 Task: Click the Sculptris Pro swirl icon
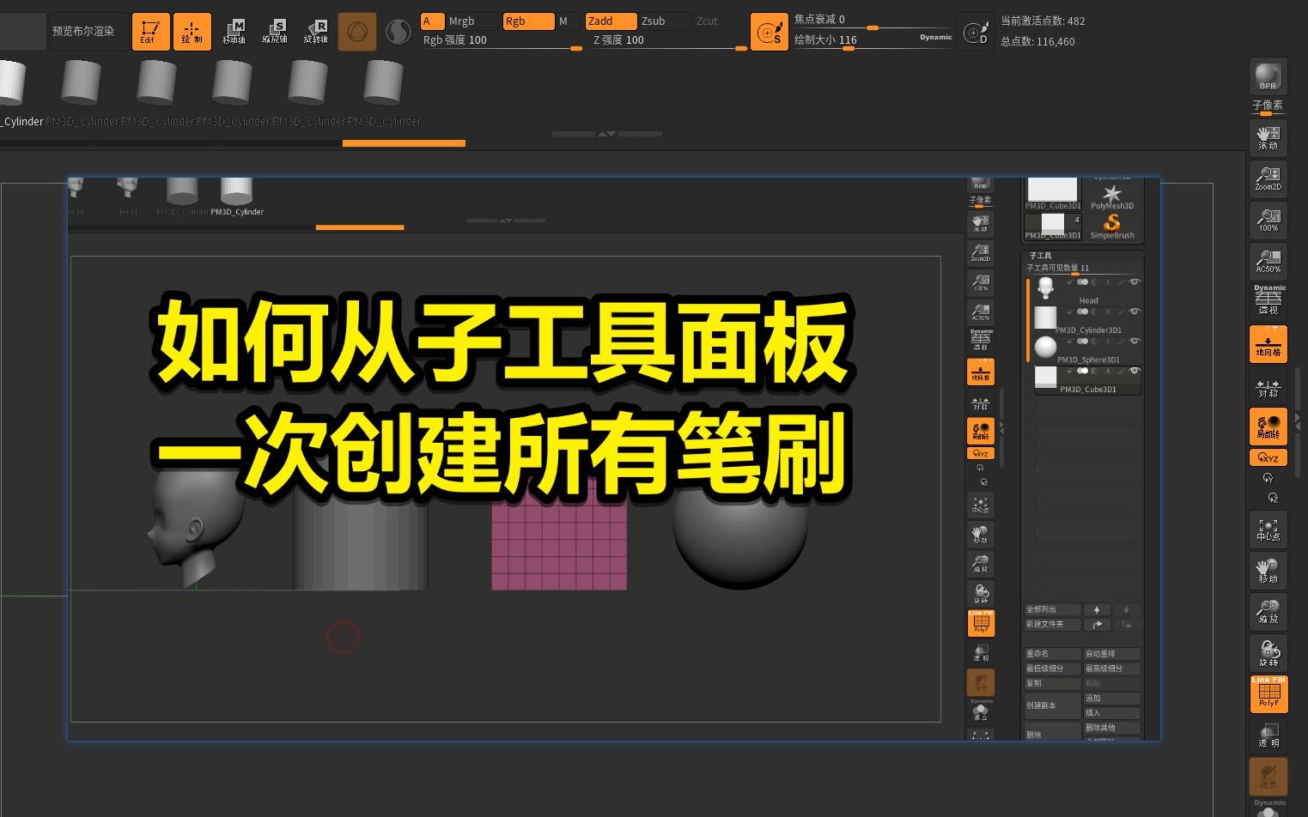point(398,32)
